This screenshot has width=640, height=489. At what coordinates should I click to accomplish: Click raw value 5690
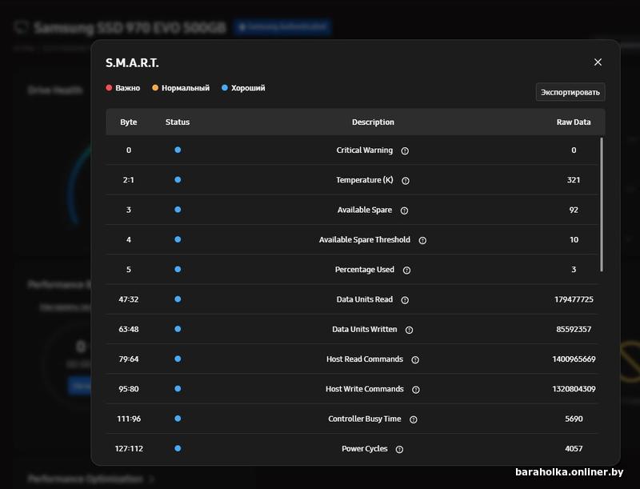(574, 419)
